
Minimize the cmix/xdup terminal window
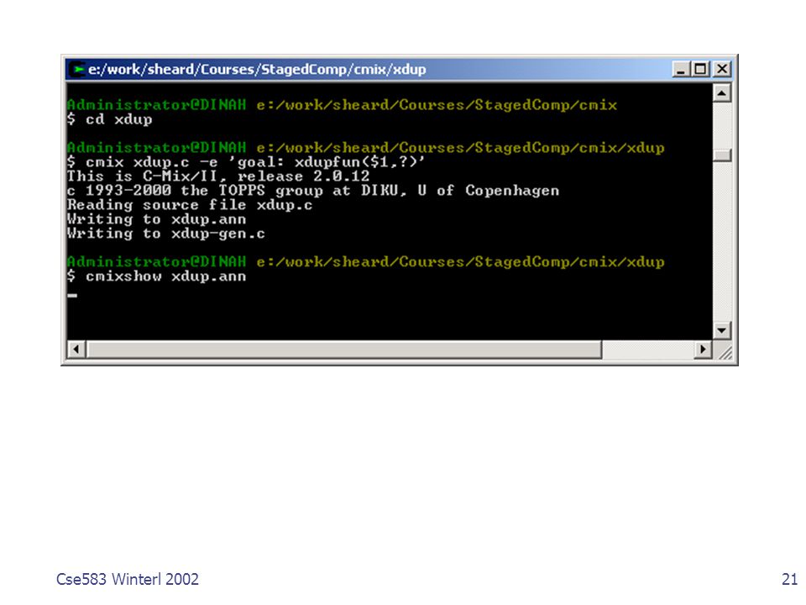tap(681, 69)
